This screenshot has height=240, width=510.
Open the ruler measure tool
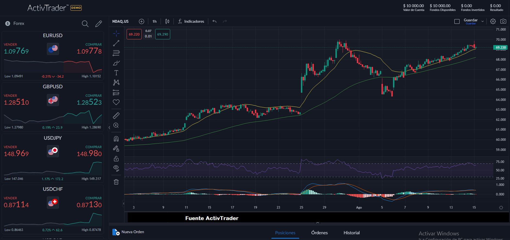point(116,116)
